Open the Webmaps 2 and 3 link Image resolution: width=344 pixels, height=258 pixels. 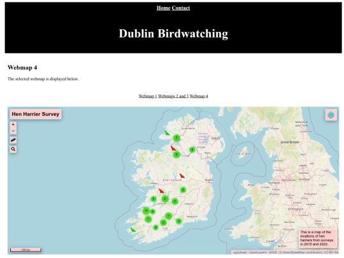(173, 96)
